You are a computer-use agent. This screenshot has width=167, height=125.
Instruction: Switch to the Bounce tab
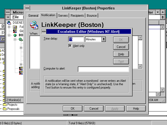point(92,16)
